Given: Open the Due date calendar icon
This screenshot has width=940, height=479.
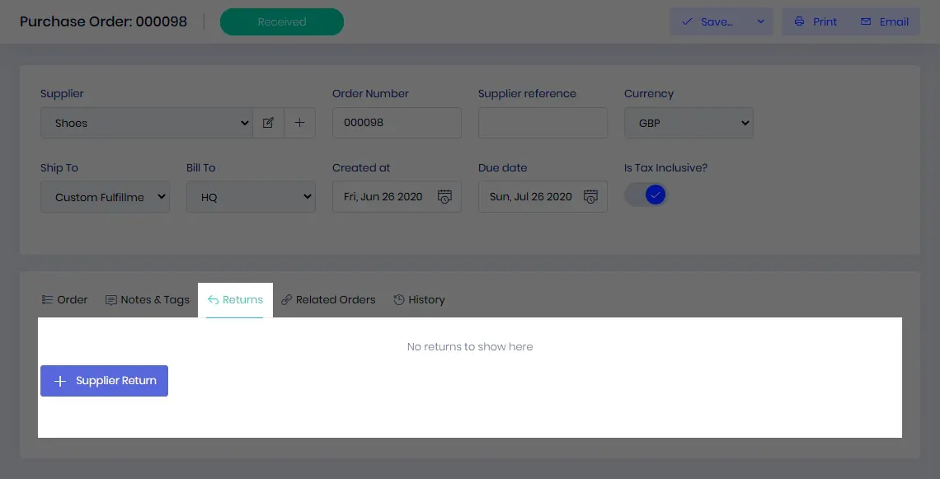Looking at the screenshot, I should [x=590, y=197].
